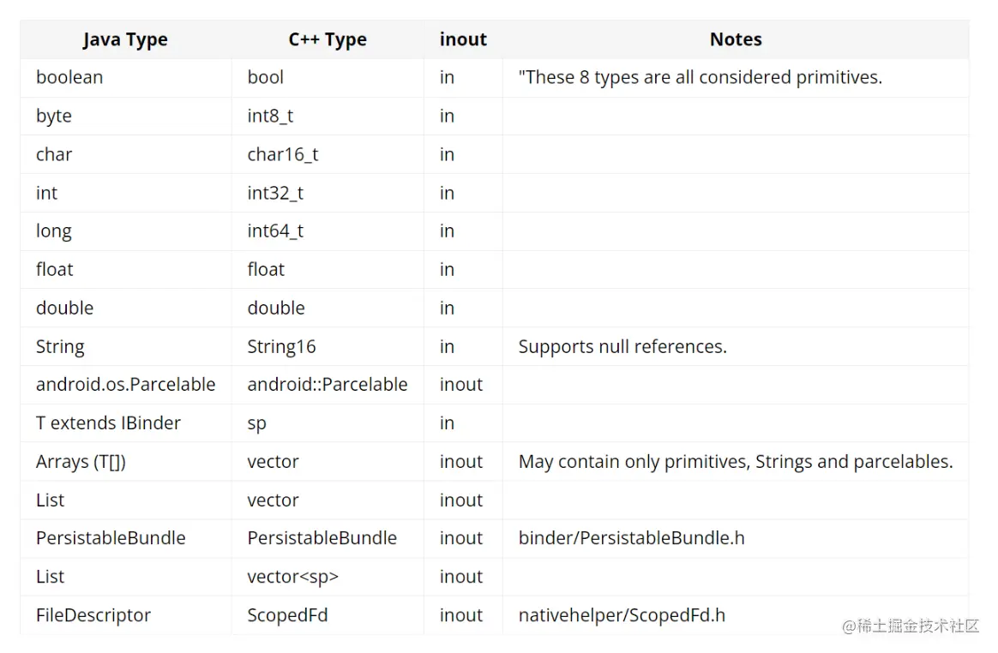998x653 pixels.
Task: Select the vector<sp> cell
Action: point(293,577)
